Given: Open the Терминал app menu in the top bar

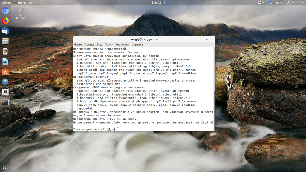Looking at the screenshot, I should click(x=24, y=3).
